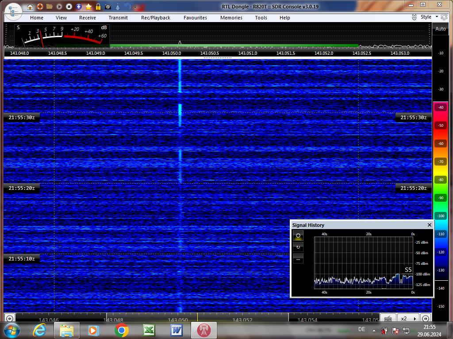Click the Signal History graph area

click(x=364, y=263)
